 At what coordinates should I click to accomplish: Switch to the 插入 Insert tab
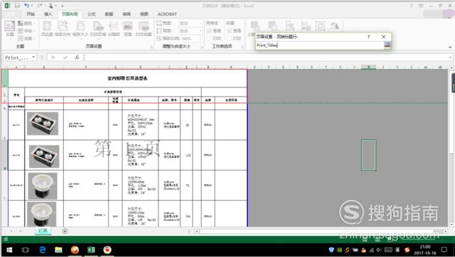click(48, 14)
